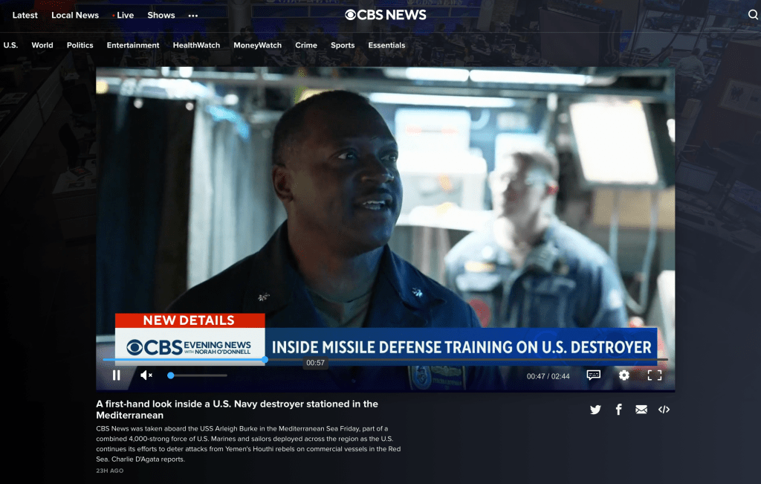Unmute the video sound
This screenshot has width=761, height=484.
point(146,375)
